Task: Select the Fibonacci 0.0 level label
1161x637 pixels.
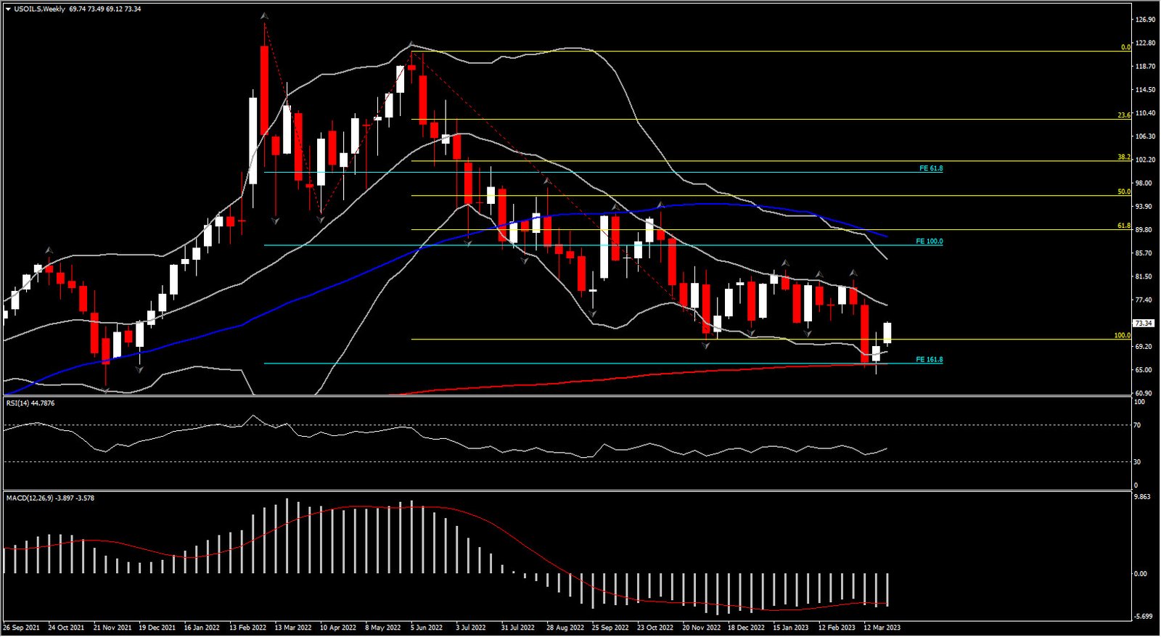Action: [1125, 47]
